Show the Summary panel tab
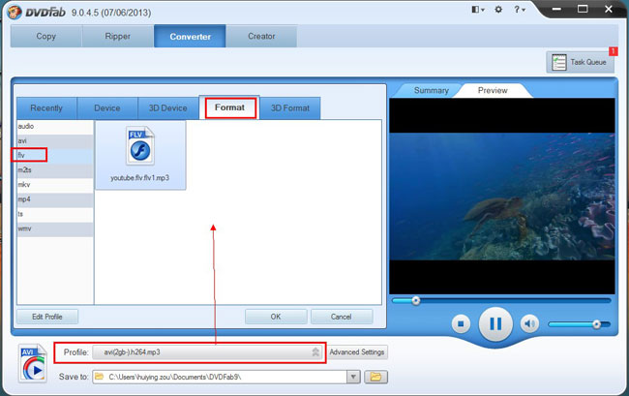 coord(432,90)
